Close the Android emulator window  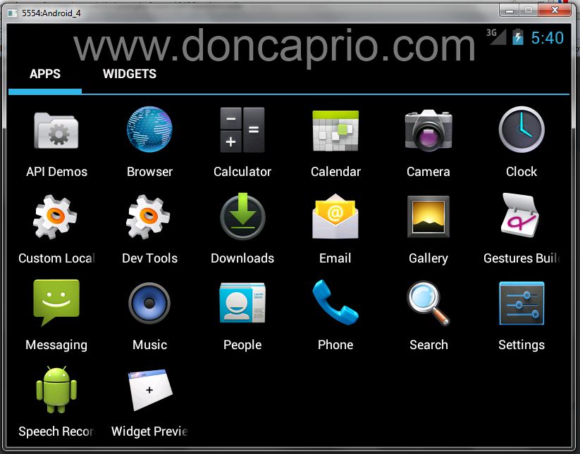click(555, 11)
